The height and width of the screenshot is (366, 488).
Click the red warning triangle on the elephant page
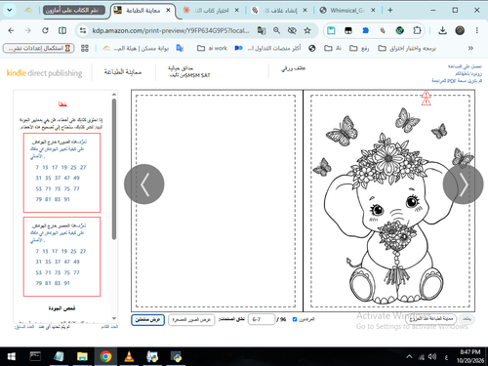click(x=426, y=98)
